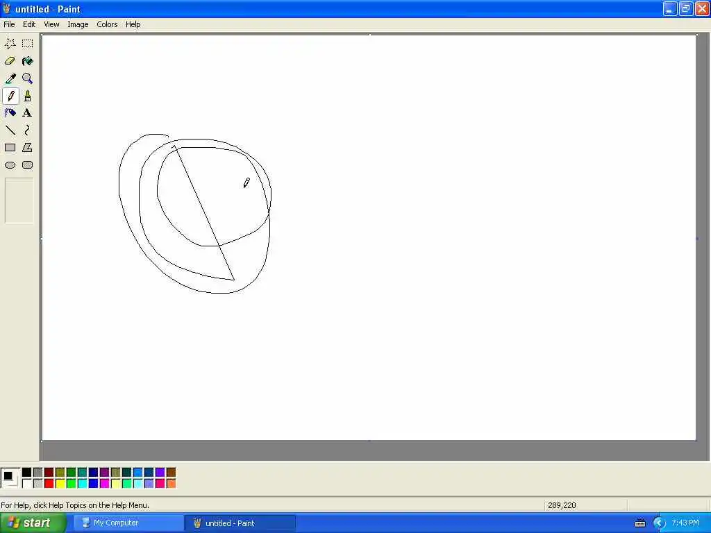Choose the violet color swatch

(x=160, y=473)
